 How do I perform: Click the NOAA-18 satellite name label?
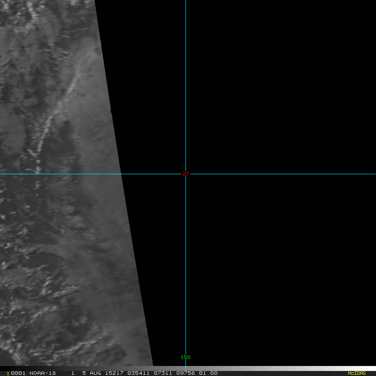pos(43,373)
